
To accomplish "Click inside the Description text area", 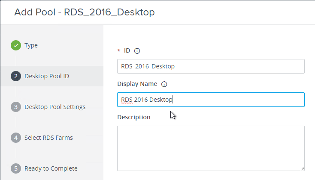I will coord(211,148).
